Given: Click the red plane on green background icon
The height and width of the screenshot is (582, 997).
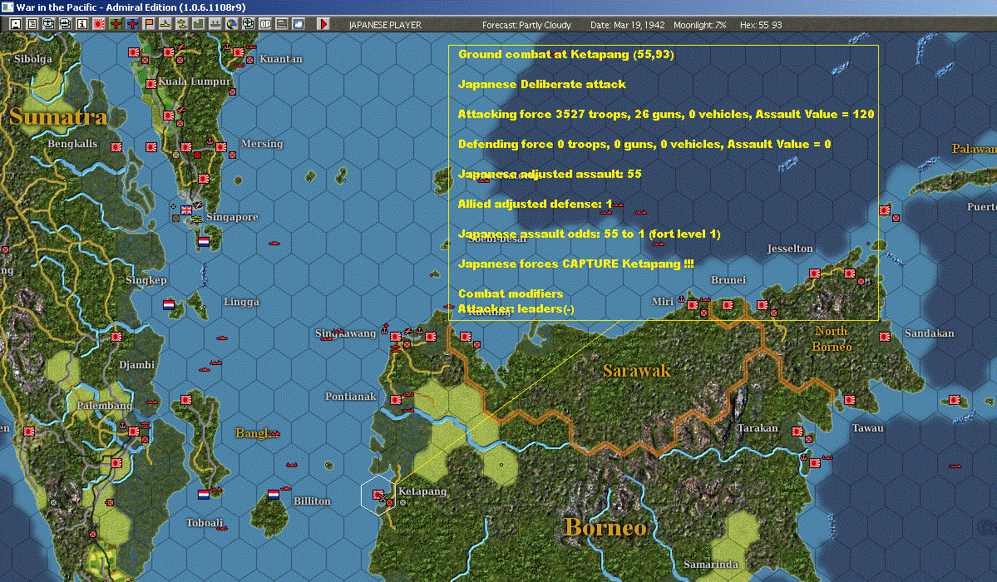Looking at the screenshot, I should [116, 24].
